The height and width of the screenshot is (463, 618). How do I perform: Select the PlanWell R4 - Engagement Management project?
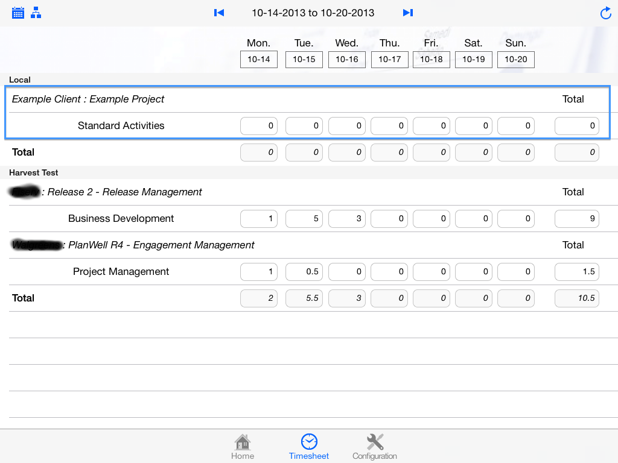pos(161,245)
